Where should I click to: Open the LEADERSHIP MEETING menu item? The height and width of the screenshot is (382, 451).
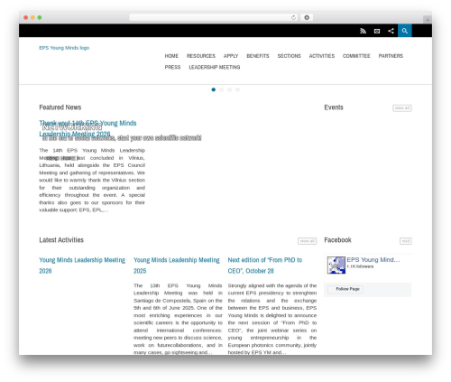pyautogui.click(x=215, y=67)
